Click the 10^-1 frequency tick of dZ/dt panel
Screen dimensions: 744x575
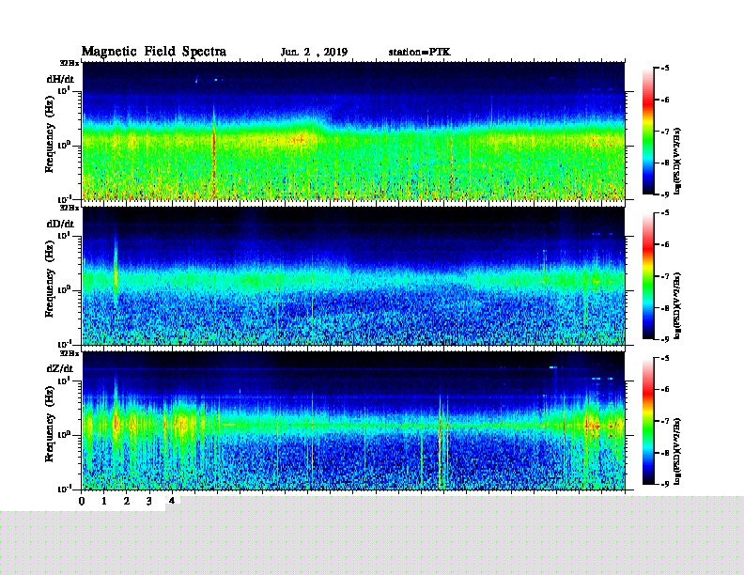pyautogui.click(x=64, y=489)
